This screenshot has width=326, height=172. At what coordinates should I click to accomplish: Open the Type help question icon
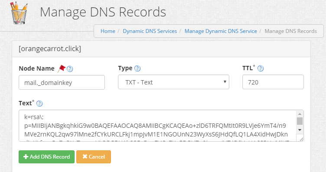[x=137, y=68]
